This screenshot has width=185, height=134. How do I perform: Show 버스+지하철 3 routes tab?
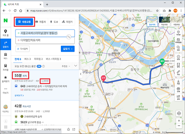click(x=53, y=59)
